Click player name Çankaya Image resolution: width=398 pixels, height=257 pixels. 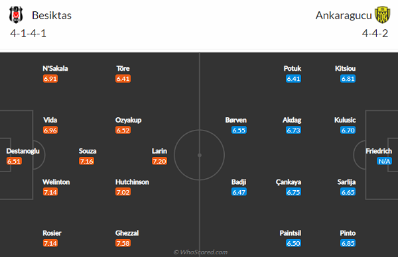[289, 182]
